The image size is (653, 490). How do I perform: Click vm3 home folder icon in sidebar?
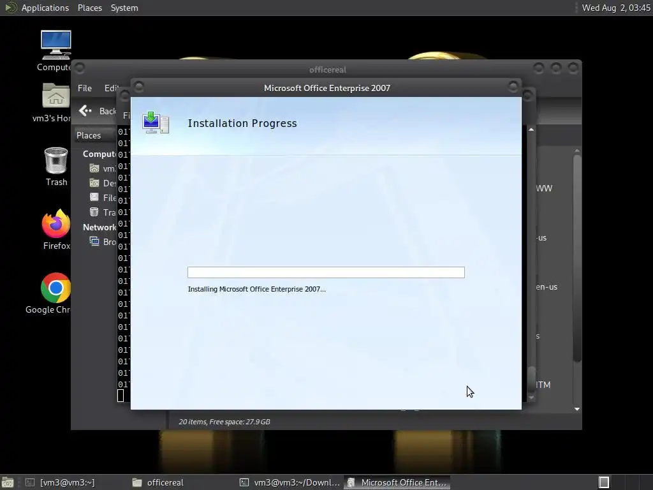94,168
